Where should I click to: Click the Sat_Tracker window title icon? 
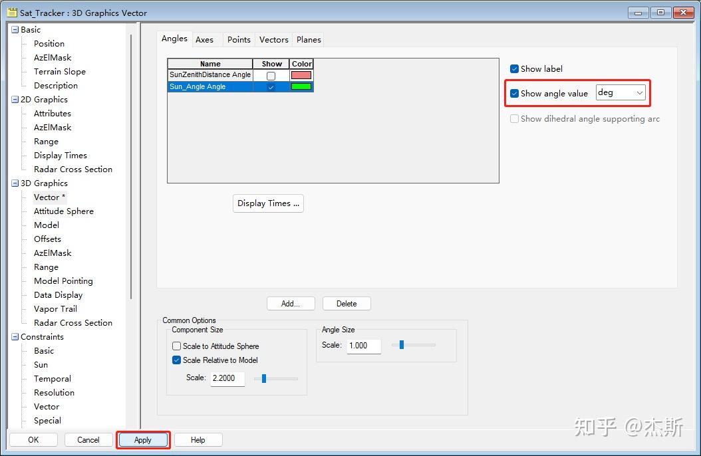pyautogui.click(x=12, y=13)
